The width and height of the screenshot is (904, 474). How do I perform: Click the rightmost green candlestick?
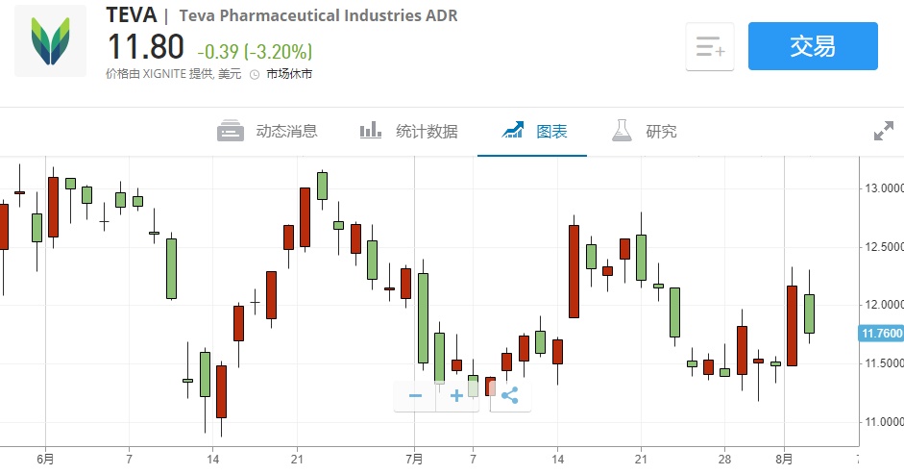[x=809, y=313]
